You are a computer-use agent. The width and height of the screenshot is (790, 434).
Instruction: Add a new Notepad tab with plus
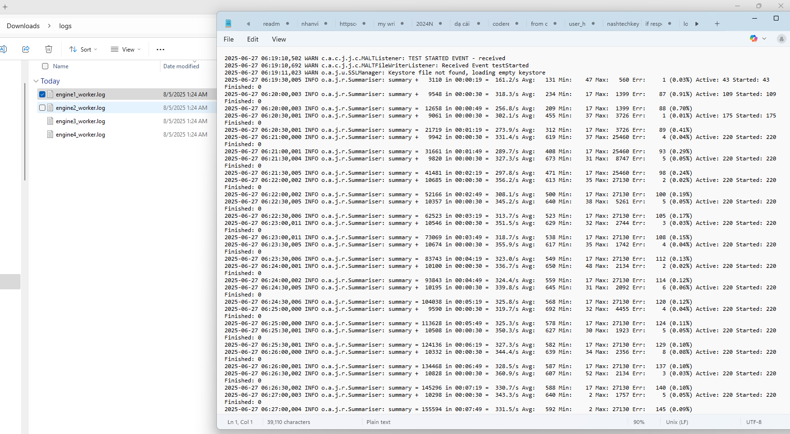click(x=717, y=24)
